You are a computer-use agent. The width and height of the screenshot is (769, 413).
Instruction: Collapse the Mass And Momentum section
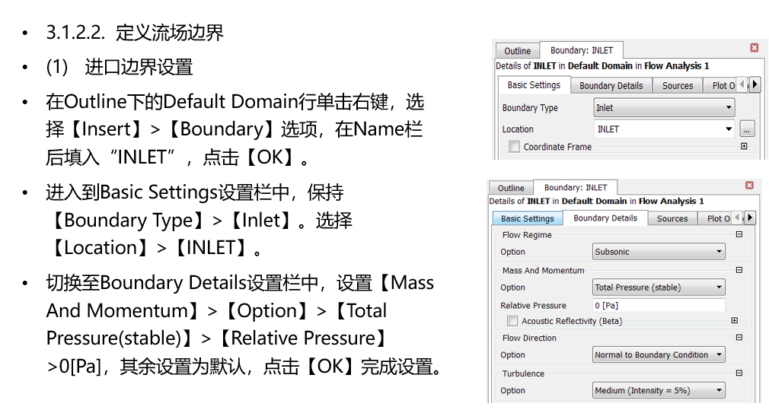tap(739, 270)
